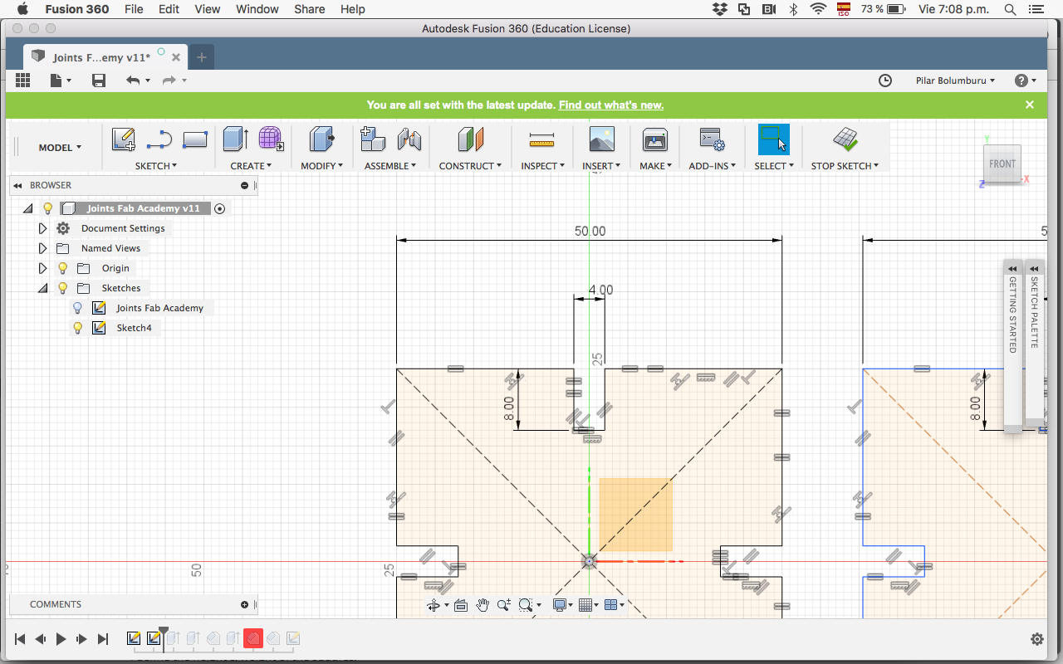Click the Find out what's new link
Screen dimensions: 1063x664
[x=611, y=105]
